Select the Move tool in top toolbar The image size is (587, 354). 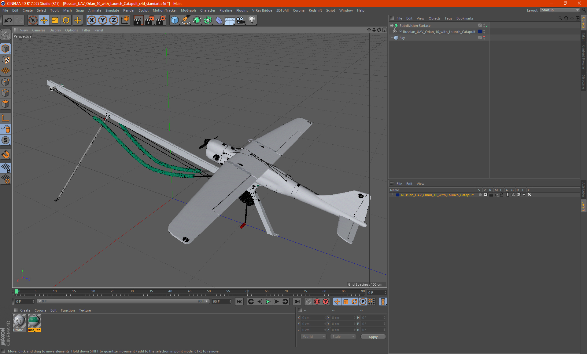tap(44, 20)
